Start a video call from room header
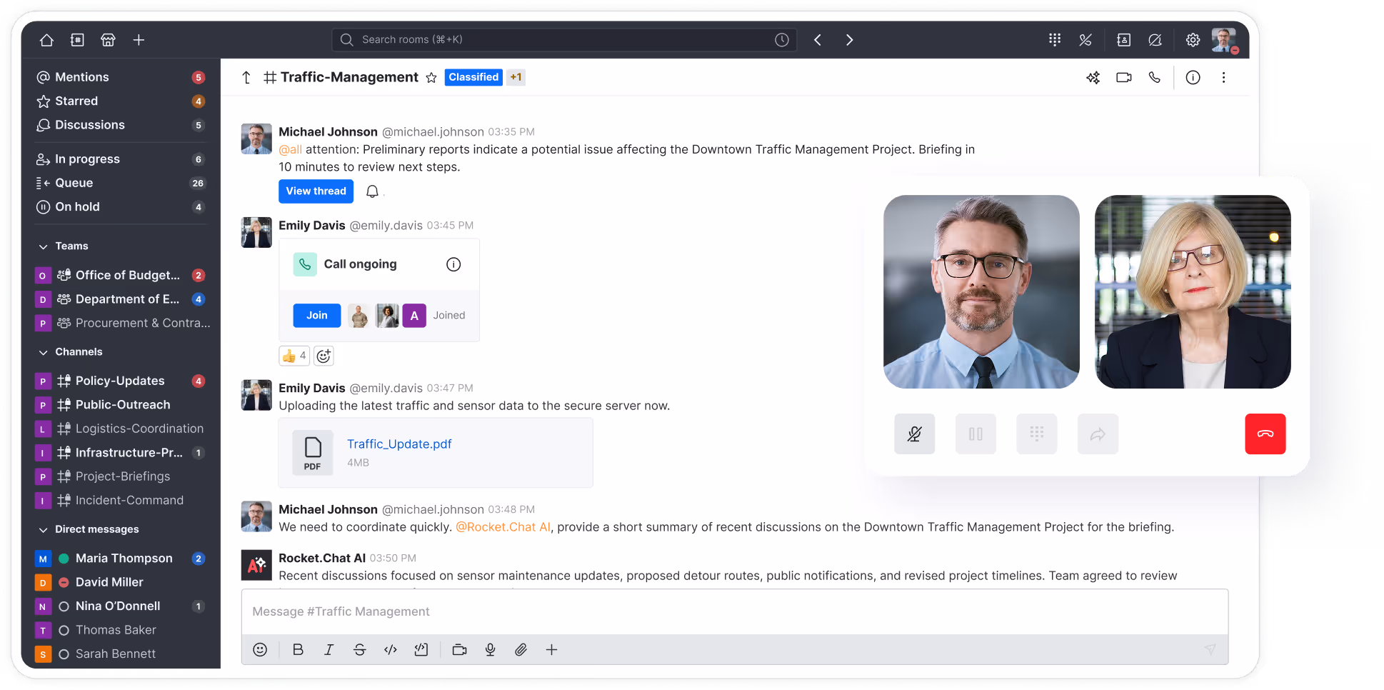The image size is (1384, 690). (x=1124, y=78)
